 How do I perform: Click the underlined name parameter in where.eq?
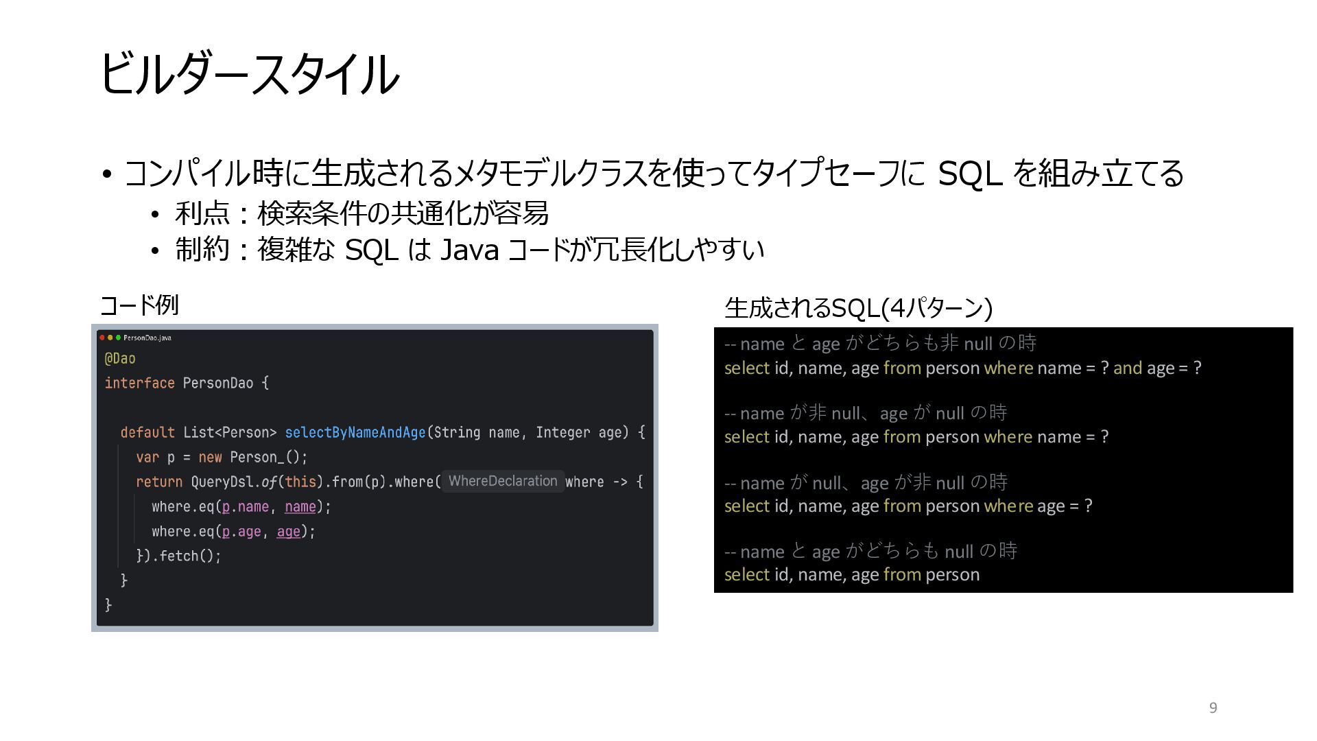pyautogui.click(x=300, y=506)
